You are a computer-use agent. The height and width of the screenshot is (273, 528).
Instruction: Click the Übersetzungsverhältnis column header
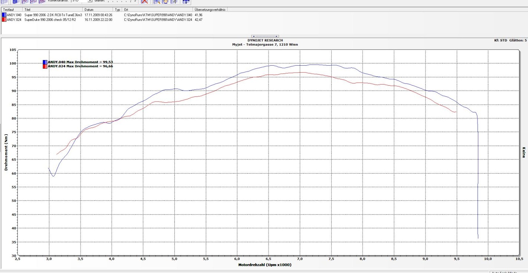[x=210, y=9]
